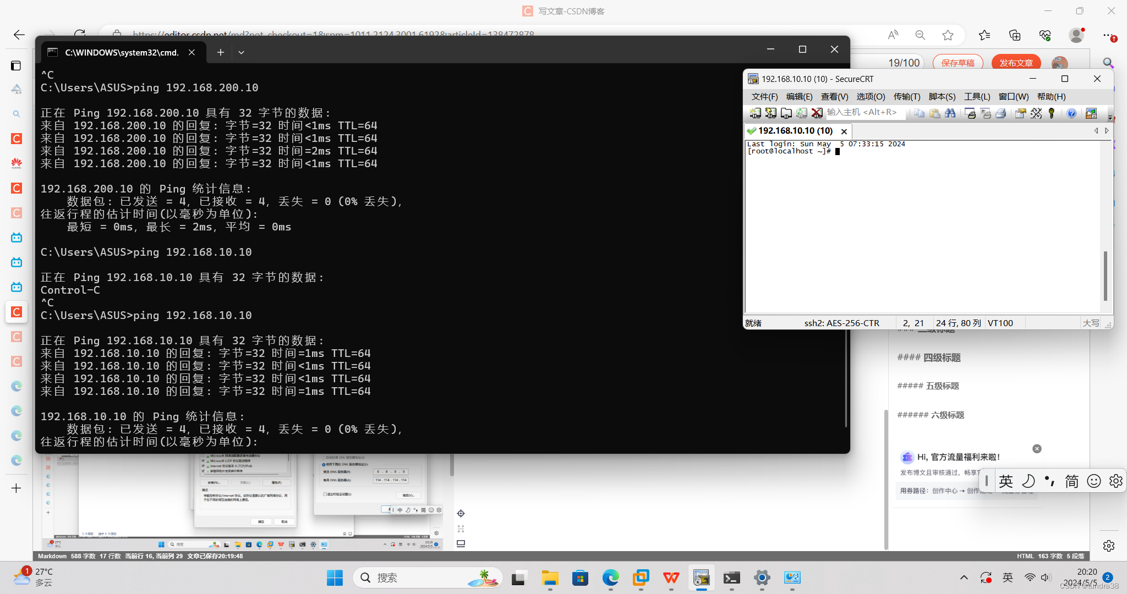Open the 传输(T) menu in SecureCRT
Viewport: 1127px width, 594px height.
[x=907, y=97]
